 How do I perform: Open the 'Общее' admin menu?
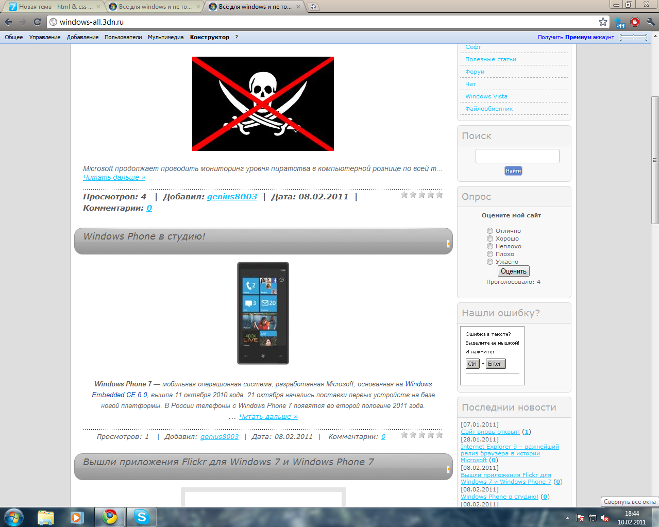pyautogui.click(x=14, y=37)
